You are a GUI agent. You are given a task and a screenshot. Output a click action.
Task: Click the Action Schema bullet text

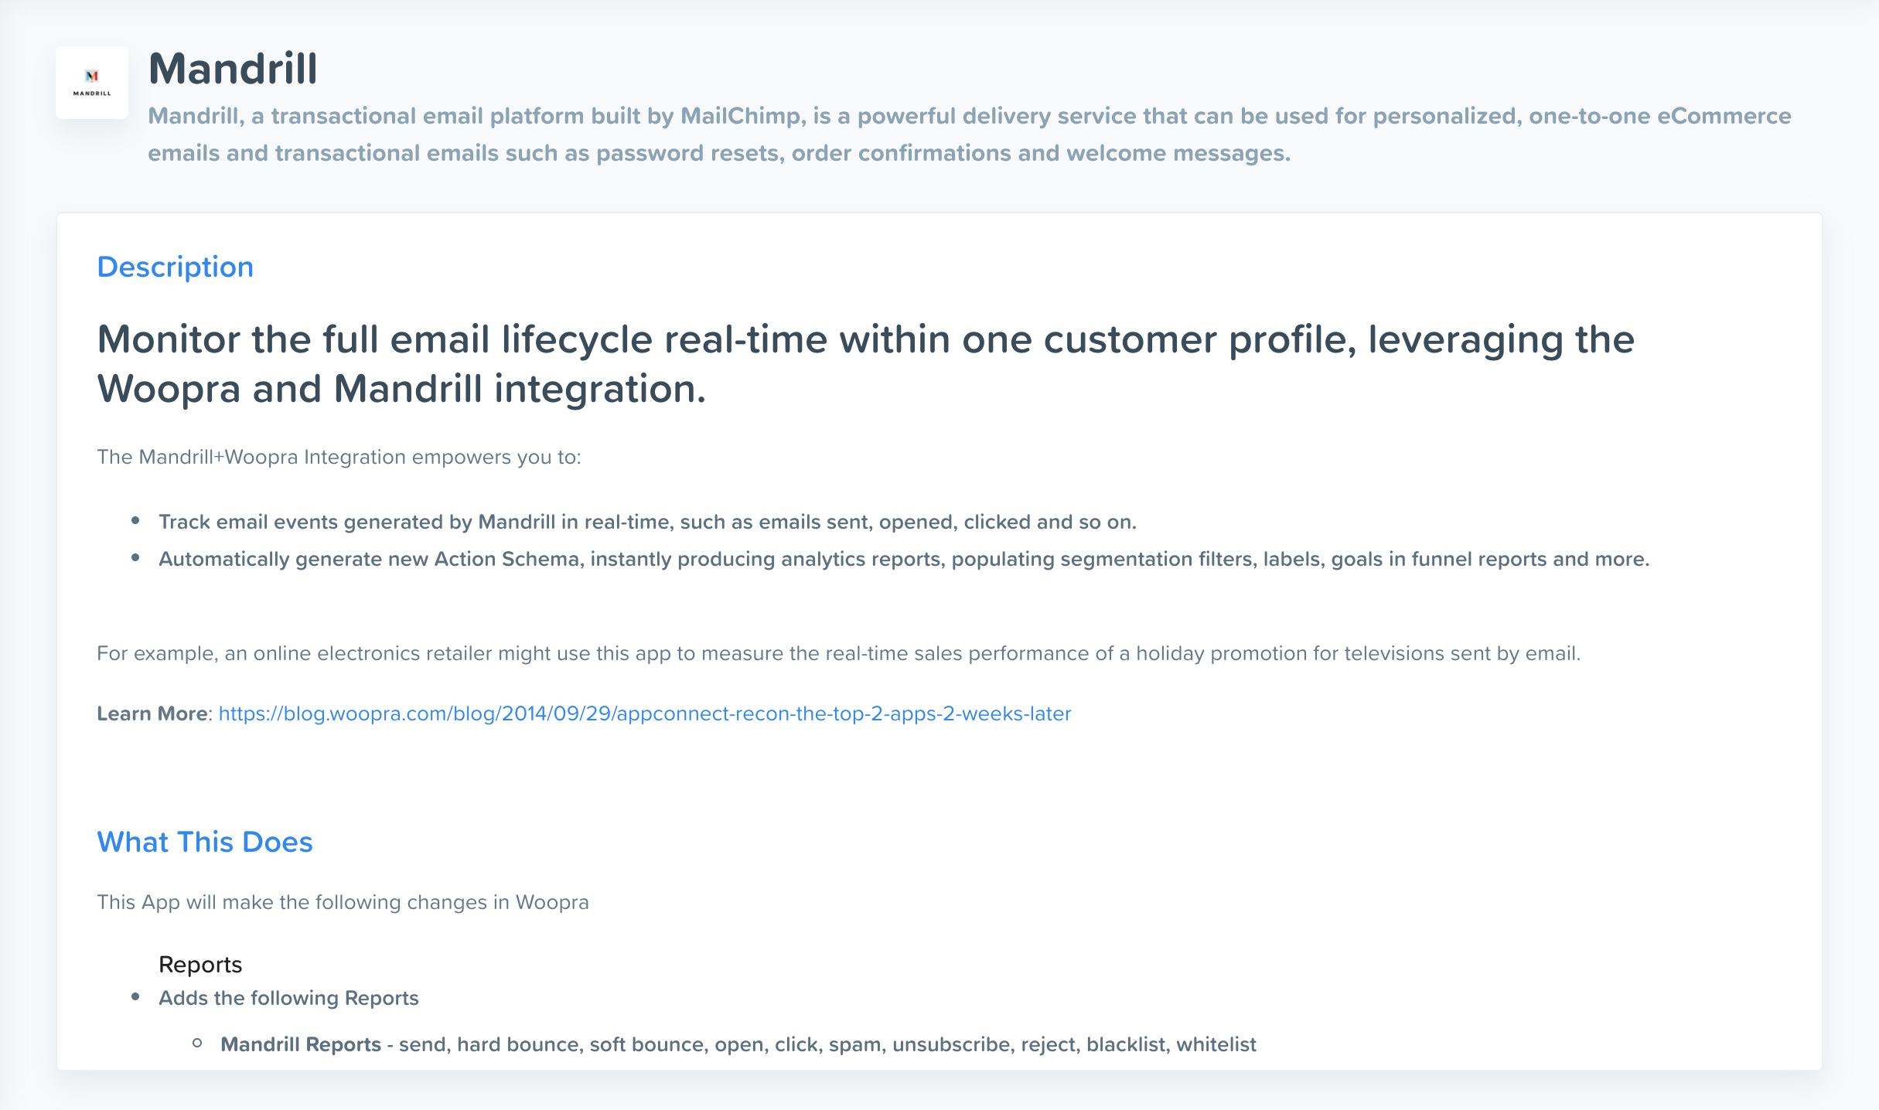point(904,559)
